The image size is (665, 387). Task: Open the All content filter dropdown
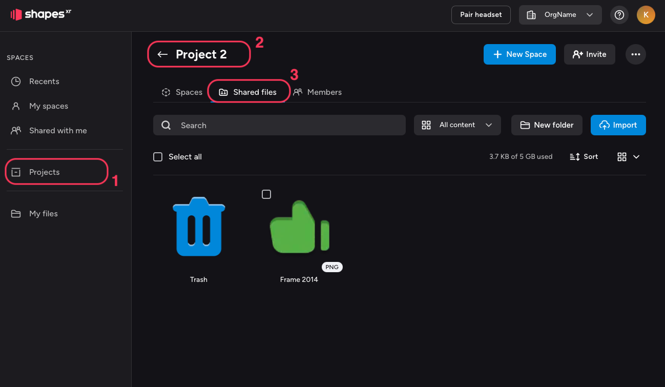(457, 125)
